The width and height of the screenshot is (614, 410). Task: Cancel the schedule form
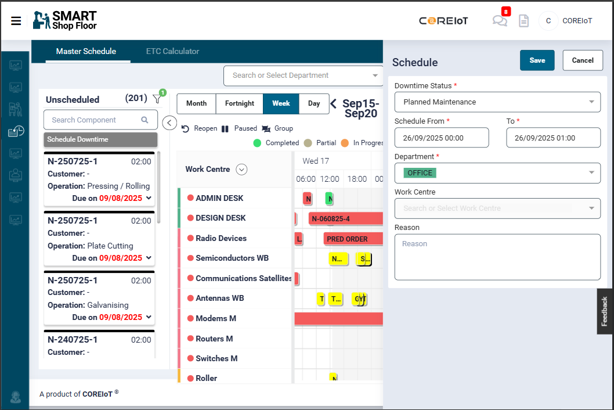[583, 60]
